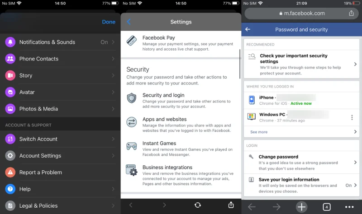Tap the security checkup magnifier icon
Viewport: 362px width, 214px height.
click(x=252, y=56)
